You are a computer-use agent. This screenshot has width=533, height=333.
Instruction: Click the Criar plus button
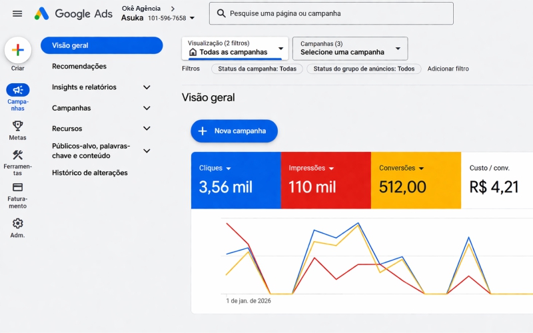pos(18,50)
